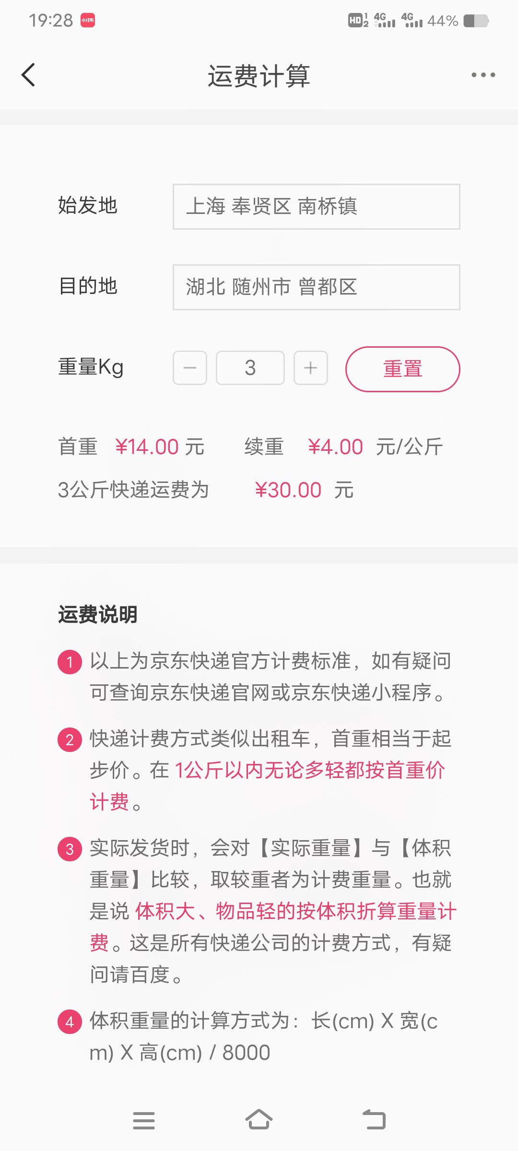518x1151 pixels.
Task: Click the weight value input field
Action: click(250, 368)
